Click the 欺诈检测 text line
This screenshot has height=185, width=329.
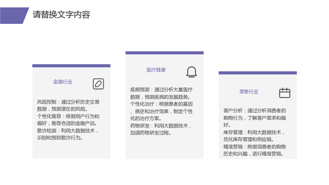click(x=68, y=134)
